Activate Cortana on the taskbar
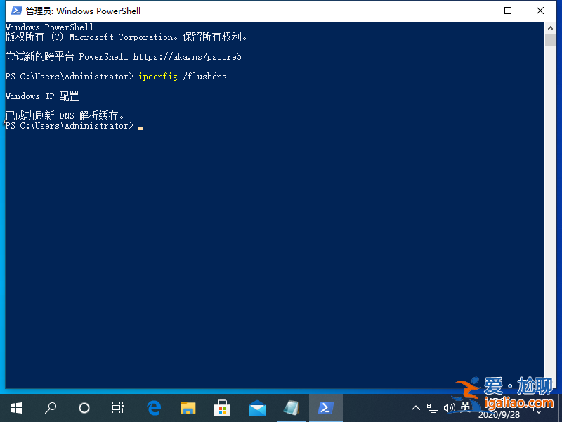The width and height of the screenshot is (562, 422). coord(84,408)
